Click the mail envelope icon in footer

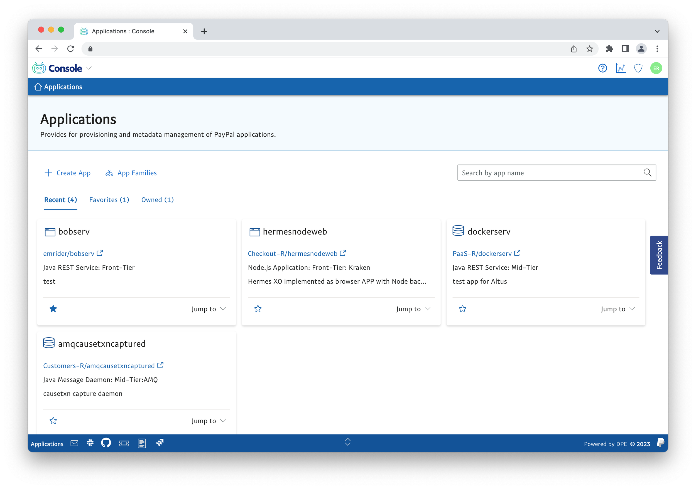point(74,443)
